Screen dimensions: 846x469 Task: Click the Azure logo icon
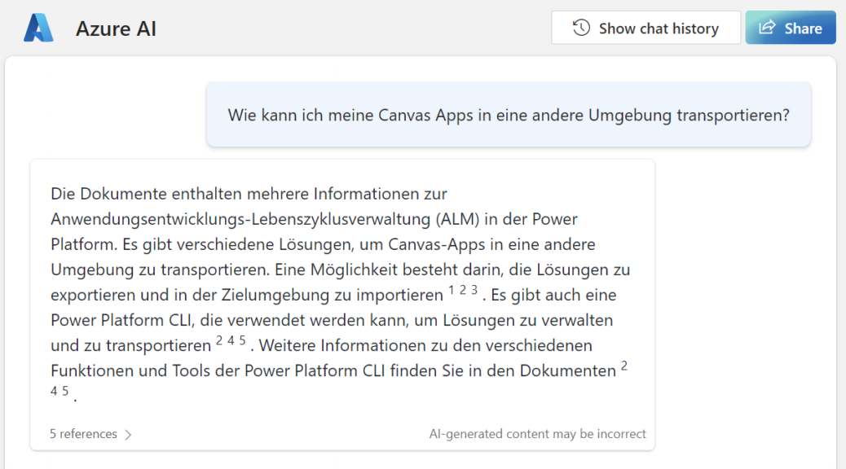38,28
